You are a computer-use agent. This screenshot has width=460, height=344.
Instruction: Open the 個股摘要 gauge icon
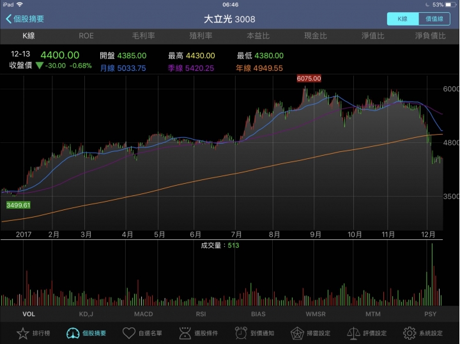[x=73, y=333]
